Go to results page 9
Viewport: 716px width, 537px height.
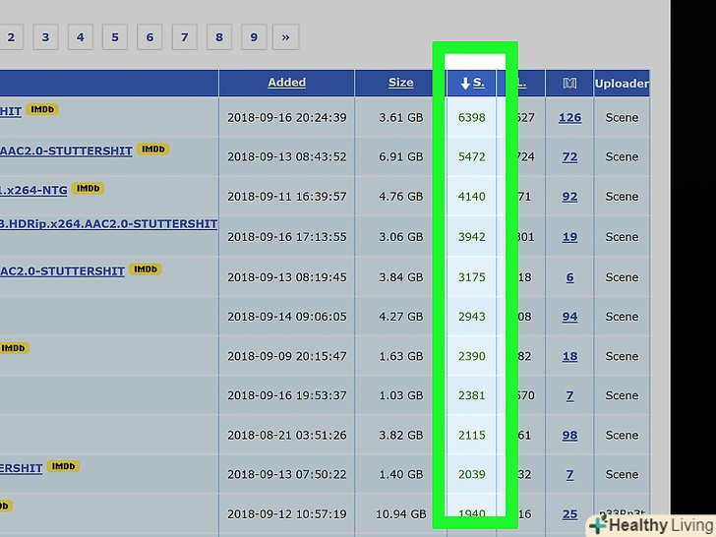pyautogui.click(x=254, y=37)
